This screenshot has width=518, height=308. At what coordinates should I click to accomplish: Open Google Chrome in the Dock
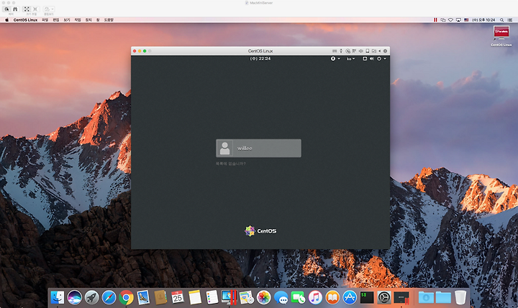point(126,297)
